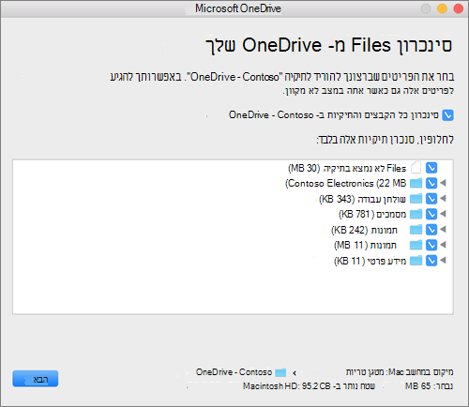Click the 'הבא' (Next) button
The height and width of the screenshot is (407, 469).
click(36, 379)
